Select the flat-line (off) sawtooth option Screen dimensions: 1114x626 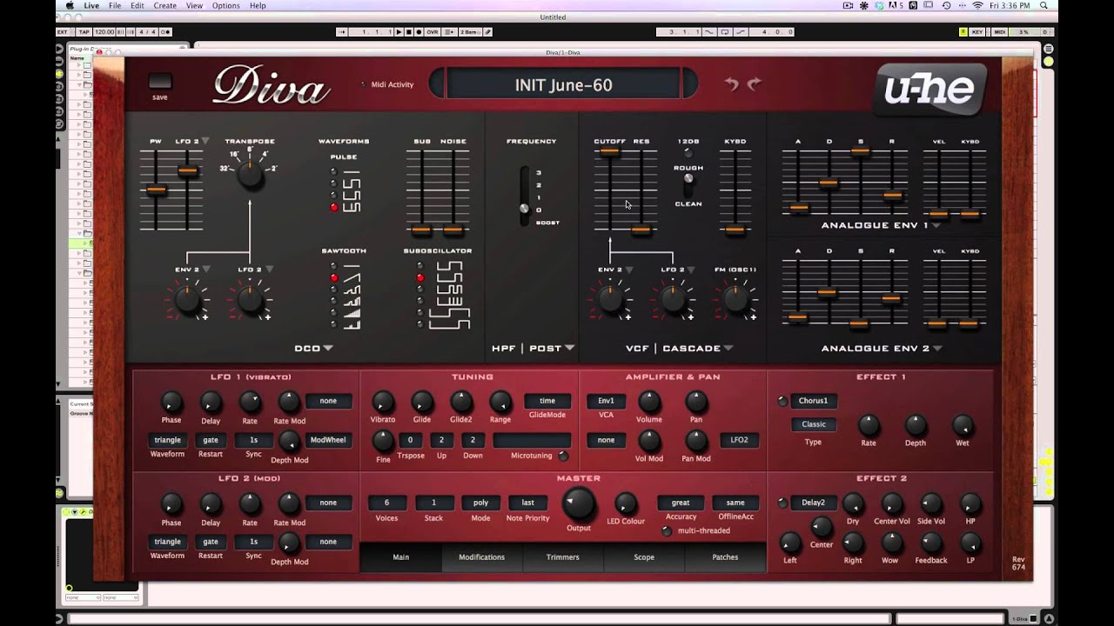[333, 265]
